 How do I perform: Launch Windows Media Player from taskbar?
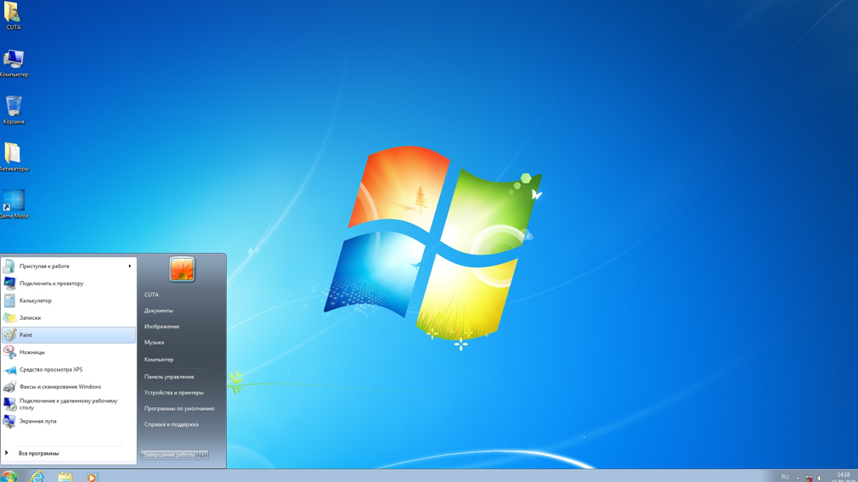tap(92, 477)
